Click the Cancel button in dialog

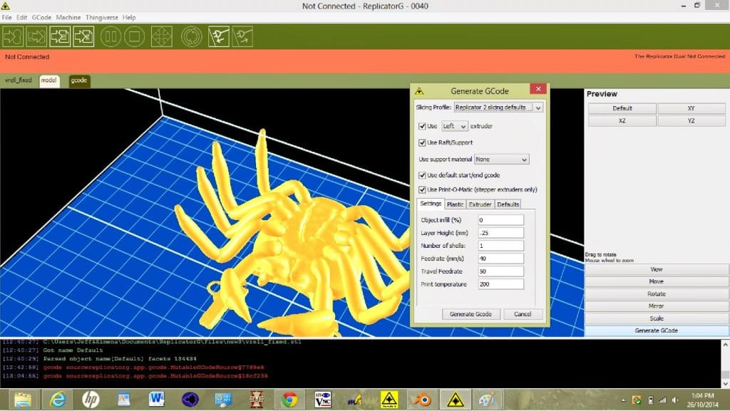click(523, 314)
